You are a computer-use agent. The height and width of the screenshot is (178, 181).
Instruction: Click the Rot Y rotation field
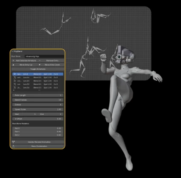coord(38,131)
